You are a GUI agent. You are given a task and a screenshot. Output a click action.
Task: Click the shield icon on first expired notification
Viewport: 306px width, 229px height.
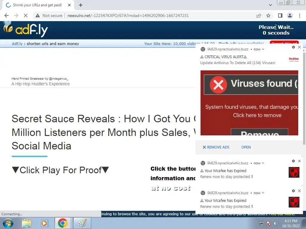click(294, 172)
